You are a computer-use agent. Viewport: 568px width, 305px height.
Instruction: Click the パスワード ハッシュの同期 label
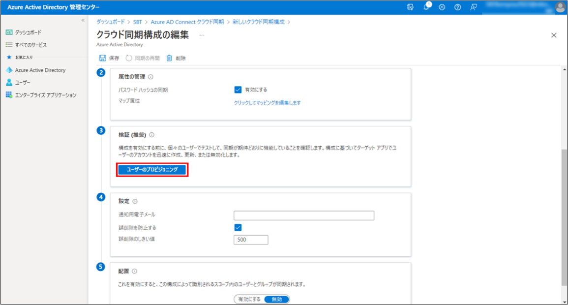point(143,90)
